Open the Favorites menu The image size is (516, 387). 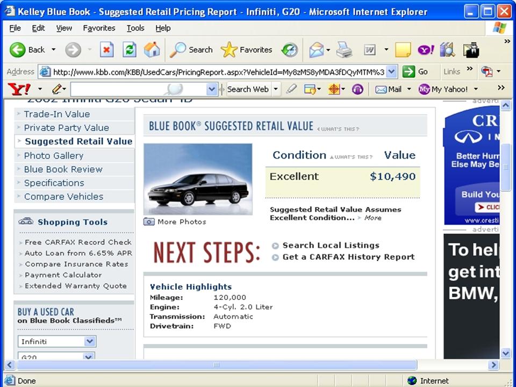pos(99,28)
